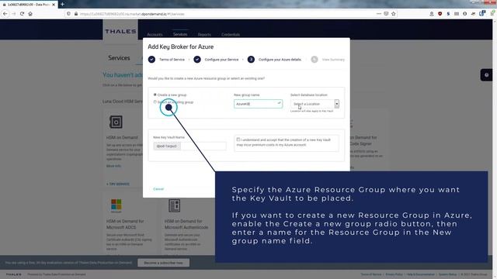Viewport: 497px width, 279px height.
Task: Open page actions three-dot menu
Action: (x=379, y=14)
